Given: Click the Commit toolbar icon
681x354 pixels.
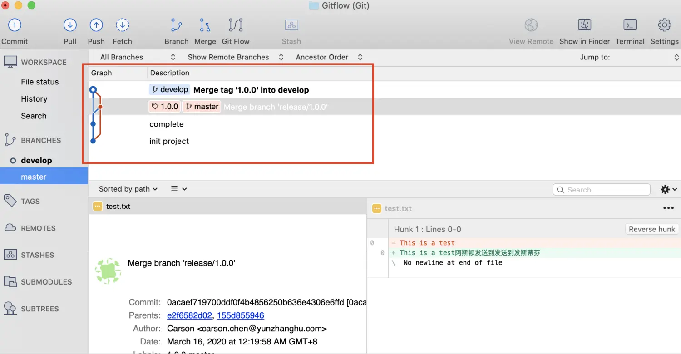Looking at the screenshot, I should [x=15, y=25].
